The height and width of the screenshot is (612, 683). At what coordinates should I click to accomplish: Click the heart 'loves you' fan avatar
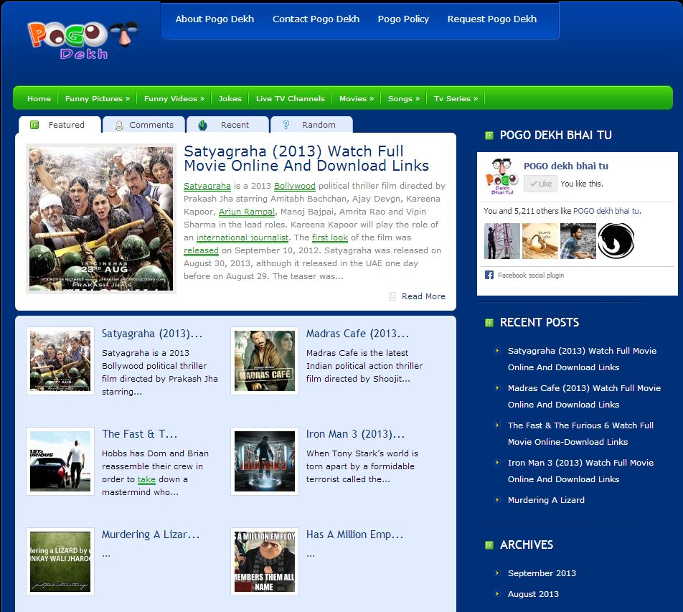[540, 241]
